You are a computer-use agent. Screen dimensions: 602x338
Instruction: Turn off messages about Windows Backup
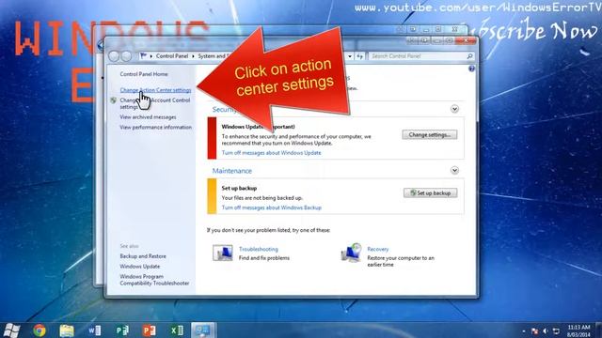[x=272, y=207]
